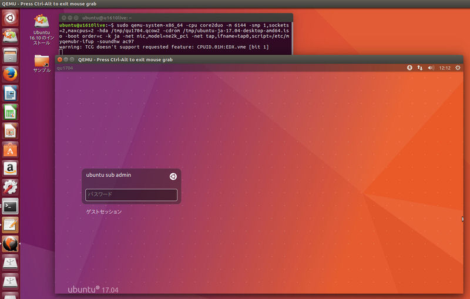Click the qu1704 hostname in guest panel
Screen dimensions: 470x299
click(65, 68)
